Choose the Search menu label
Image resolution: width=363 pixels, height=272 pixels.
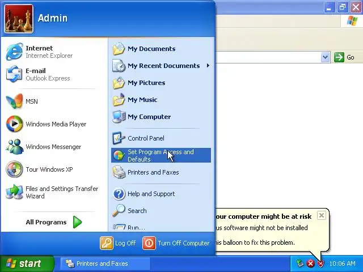click(x=137, y=211)
